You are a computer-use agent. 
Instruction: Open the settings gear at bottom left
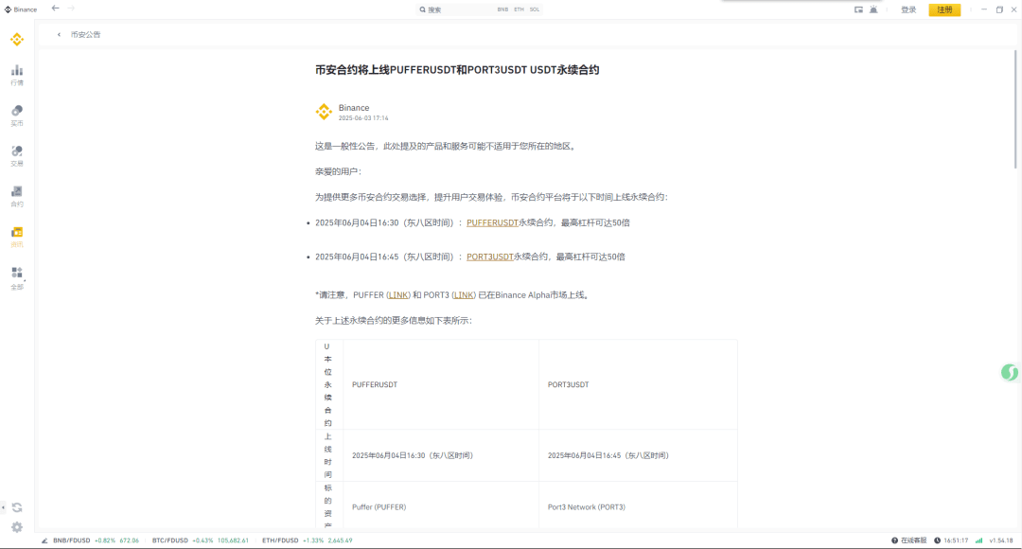coord(16,527)
